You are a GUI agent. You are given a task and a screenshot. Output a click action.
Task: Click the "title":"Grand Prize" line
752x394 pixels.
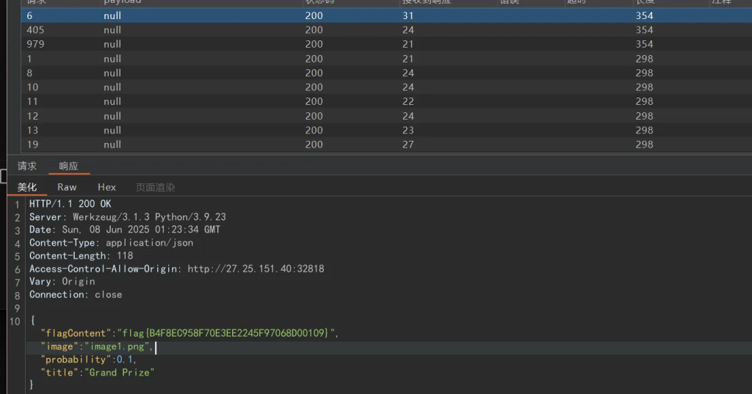(x=98, y=372)
